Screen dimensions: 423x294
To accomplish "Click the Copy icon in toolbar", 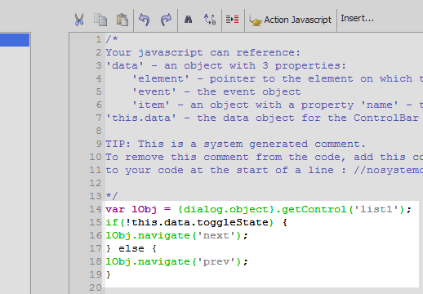I will tap(100, 20).
